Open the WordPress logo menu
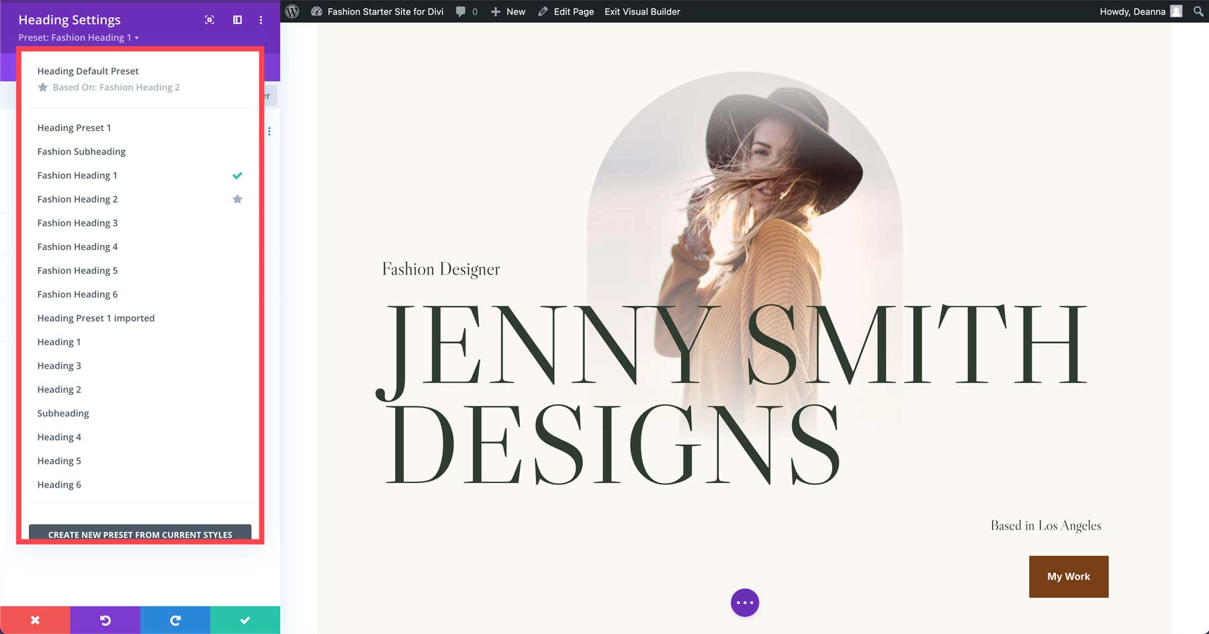 click(x=292, y=11)
